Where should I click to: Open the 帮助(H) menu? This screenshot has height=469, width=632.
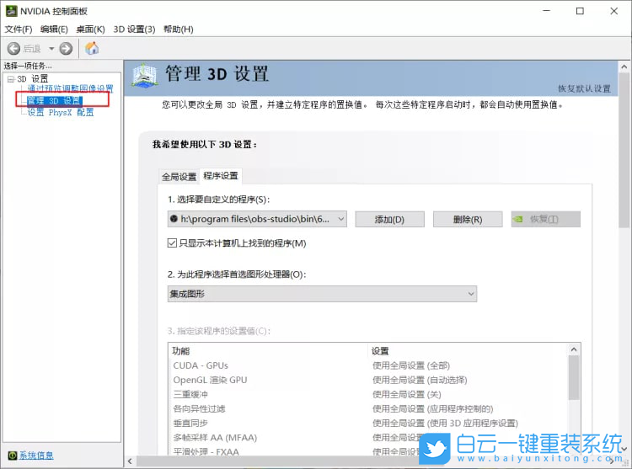pyautogui.click(x=178, y=29)
